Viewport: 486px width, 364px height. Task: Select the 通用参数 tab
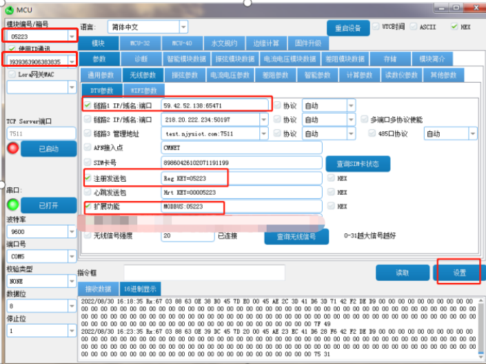[99, 74]
